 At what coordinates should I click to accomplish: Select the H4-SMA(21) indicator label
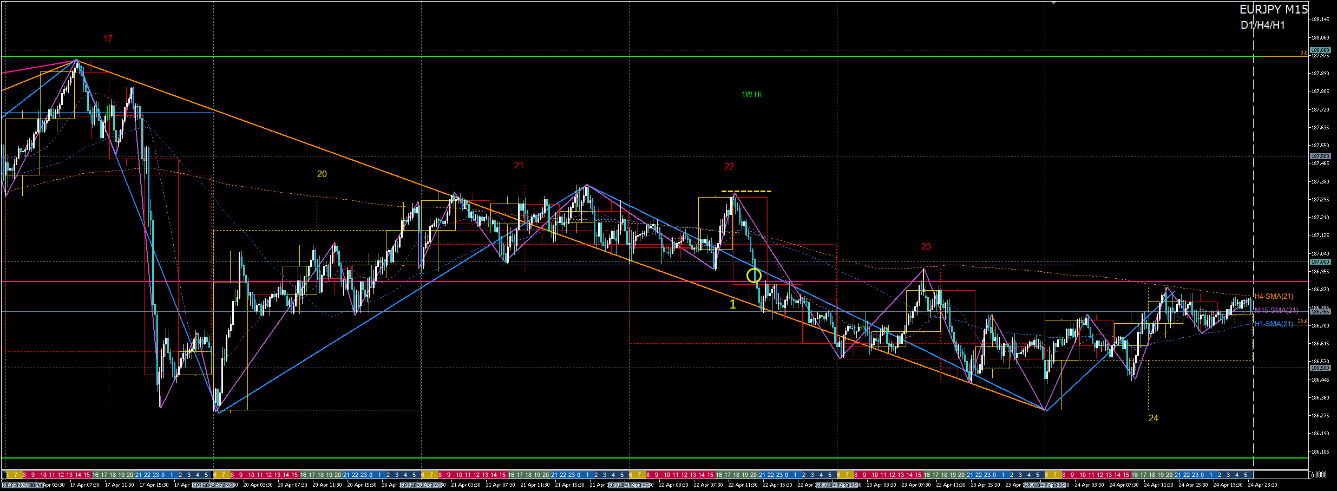[1274, 296]
